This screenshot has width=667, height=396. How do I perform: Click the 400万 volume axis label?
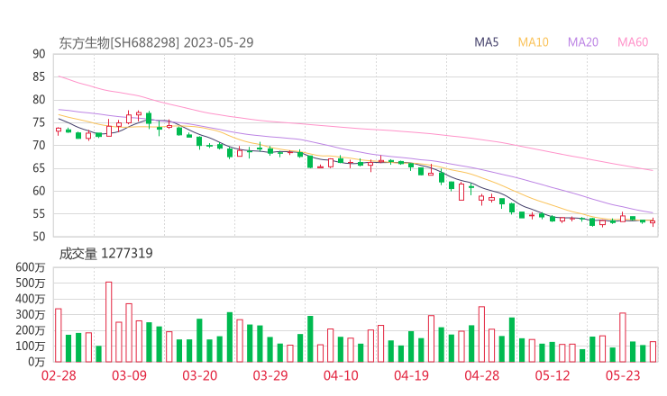[x=31, y=299]
